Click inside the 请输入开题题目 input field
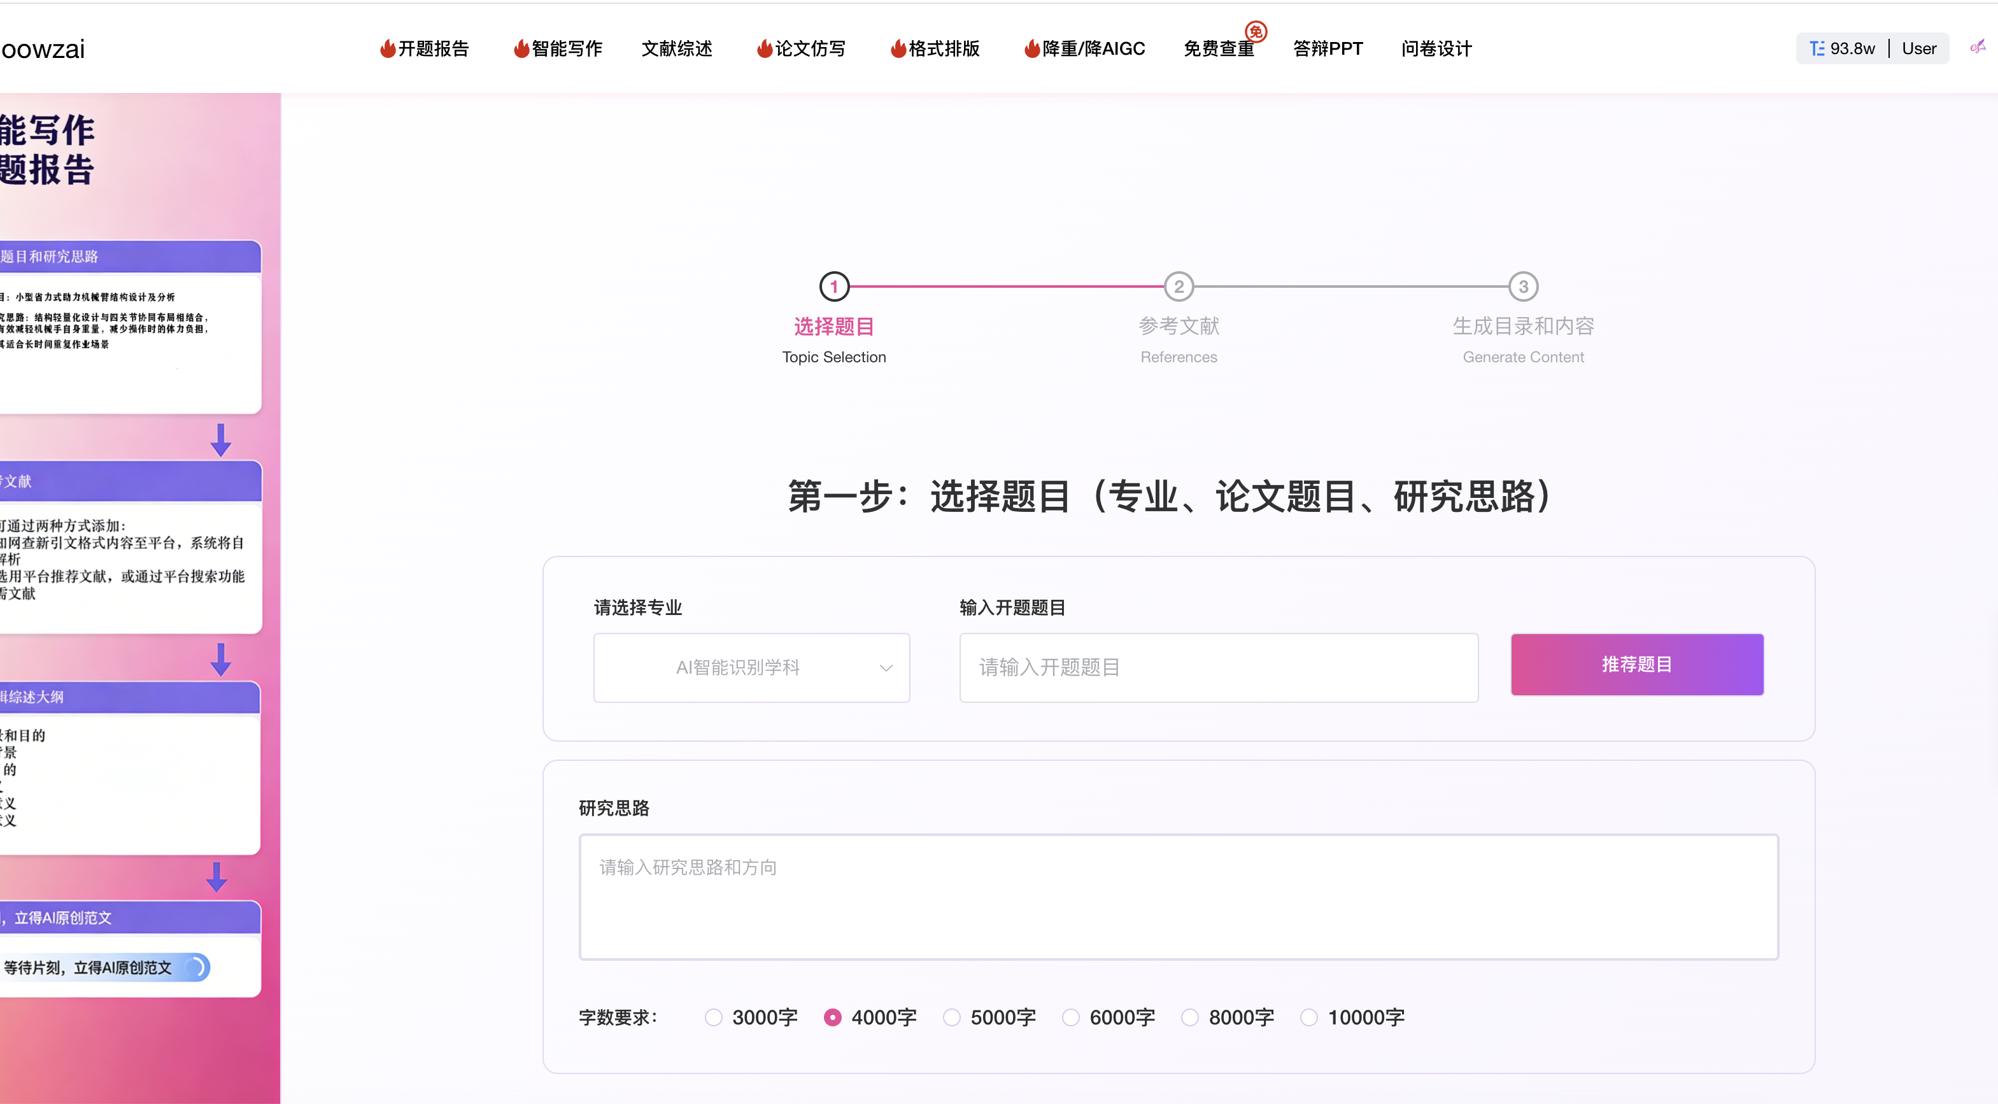The width and height of the screenshot is (1998, 1104). [x=1219, y=667]
